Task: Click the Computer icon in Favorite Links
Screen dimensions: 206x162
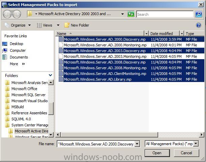Action: tap(5, 50)
